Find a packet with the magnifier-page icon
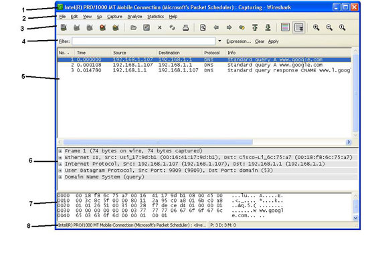Screen dimensions: 368x256 (x=203, y=27)
